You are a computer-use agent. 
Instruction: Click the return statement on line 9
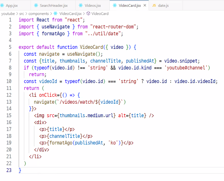(38, 75)
